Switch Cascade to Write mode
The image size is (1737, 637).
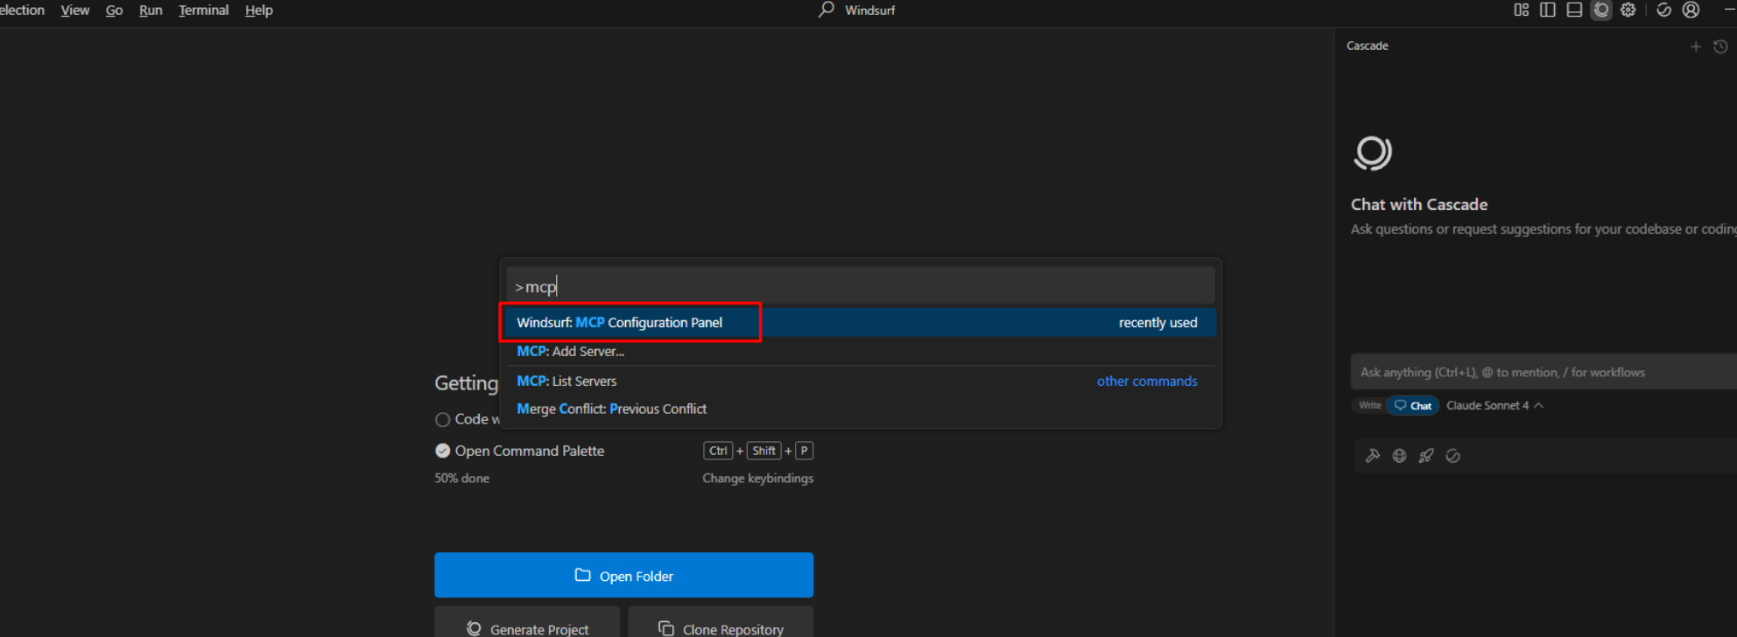(1369, 405)
